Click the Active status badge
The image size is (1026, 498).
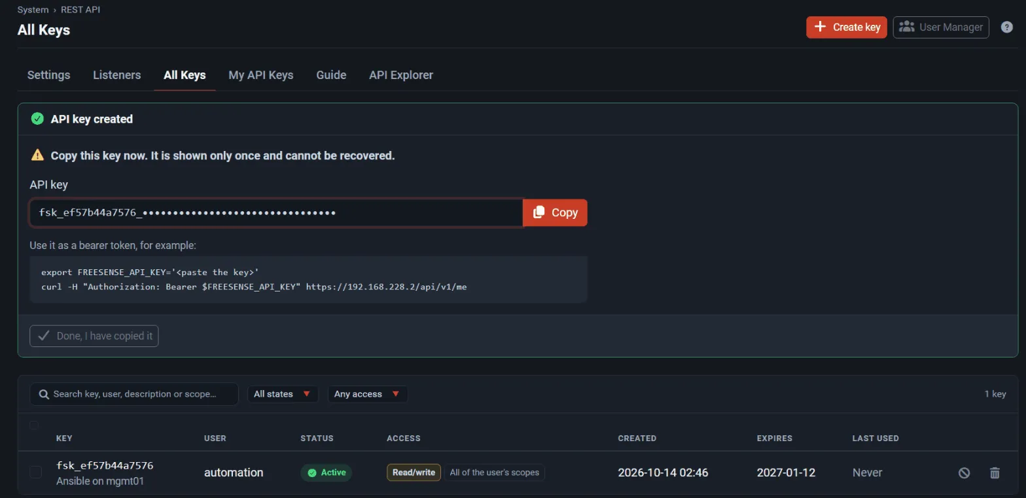pos(326,473)
